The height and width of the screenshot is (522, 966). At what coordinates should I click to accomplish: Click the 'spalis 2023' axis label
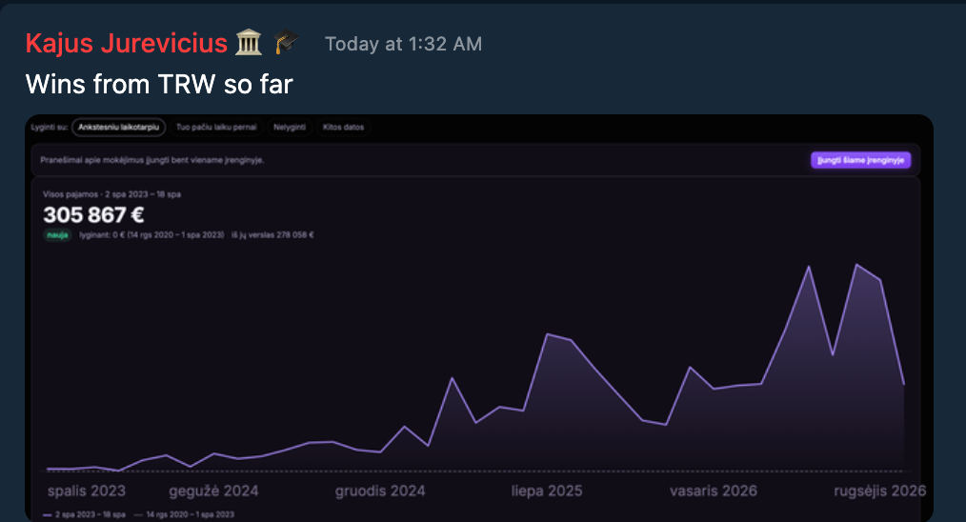click(x=87, y=491)
